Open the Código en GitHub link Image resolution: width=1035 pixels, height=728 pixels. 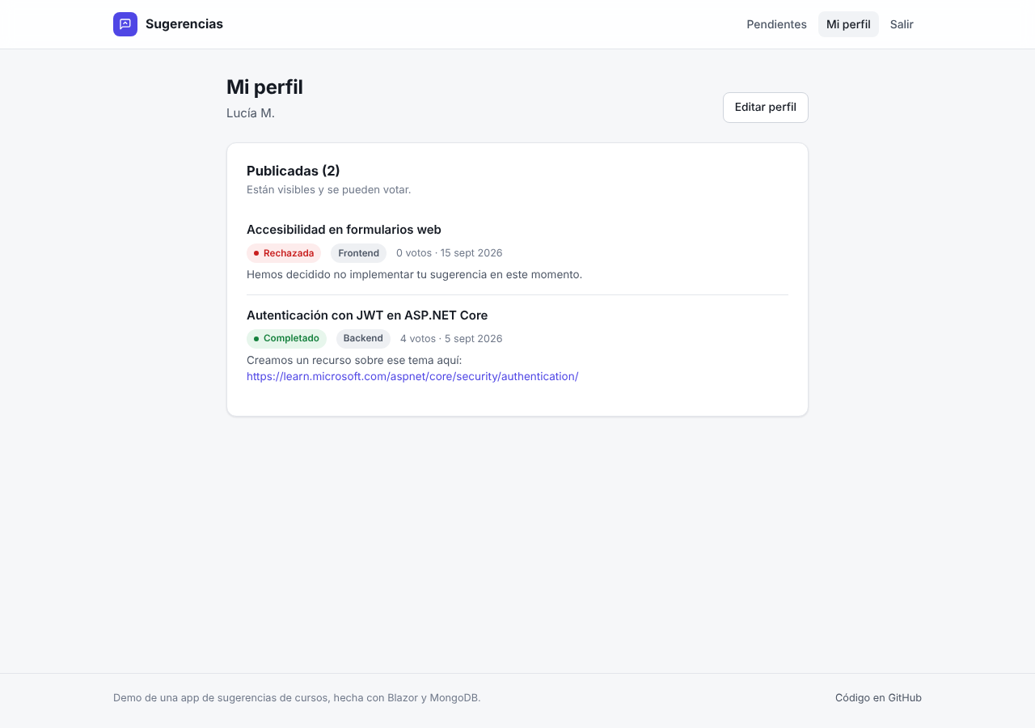pos(878,698)
